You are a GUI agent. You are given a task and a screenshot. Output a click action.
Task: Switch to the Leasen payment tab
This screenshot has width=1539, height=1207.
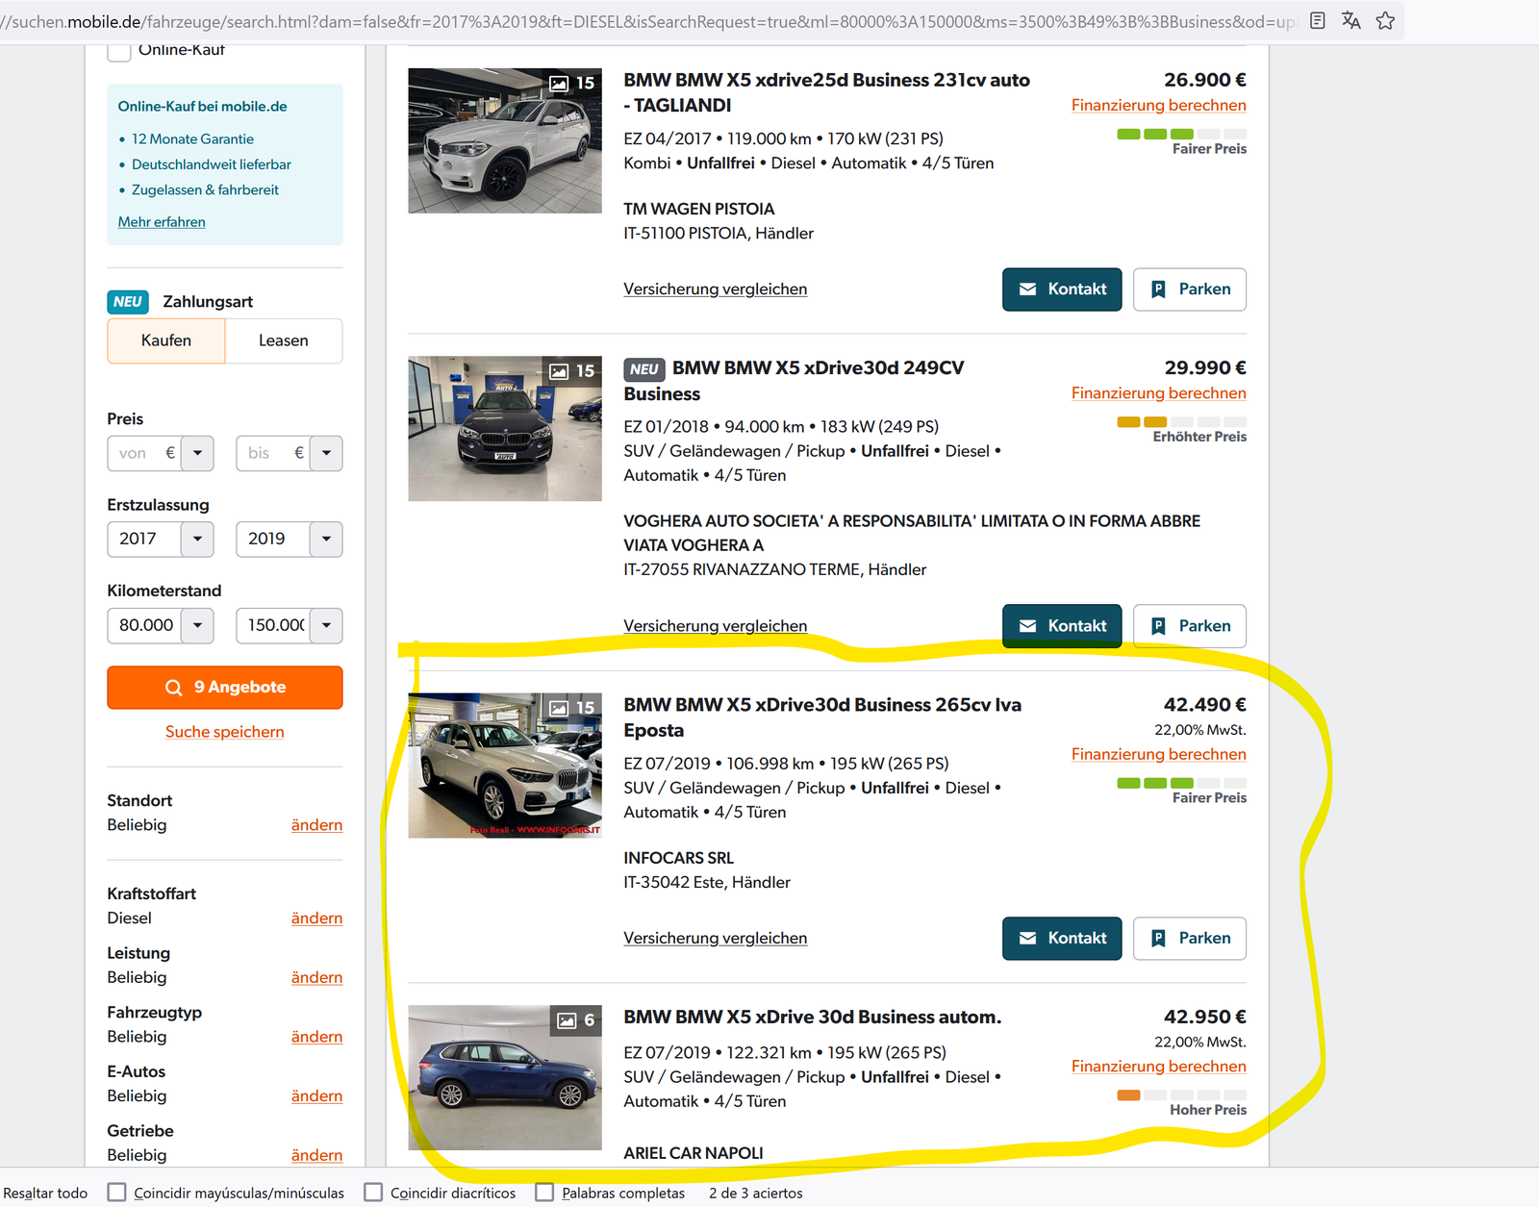[x=283, y=341]
